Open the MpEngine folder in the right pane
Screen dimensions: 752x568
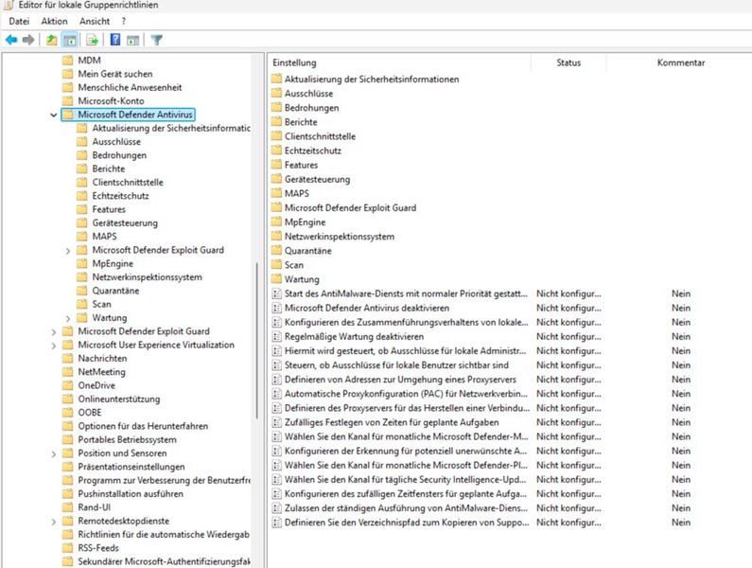coord(305,222)
